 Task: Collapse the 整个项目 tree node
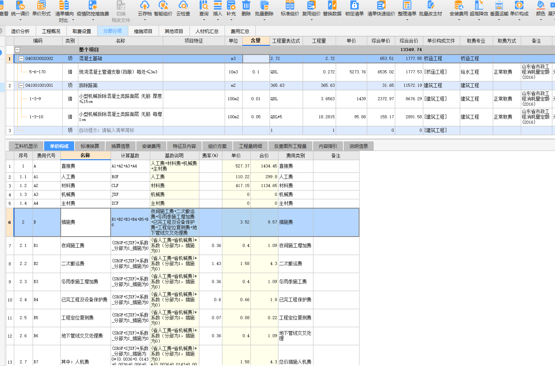point(17,50)
